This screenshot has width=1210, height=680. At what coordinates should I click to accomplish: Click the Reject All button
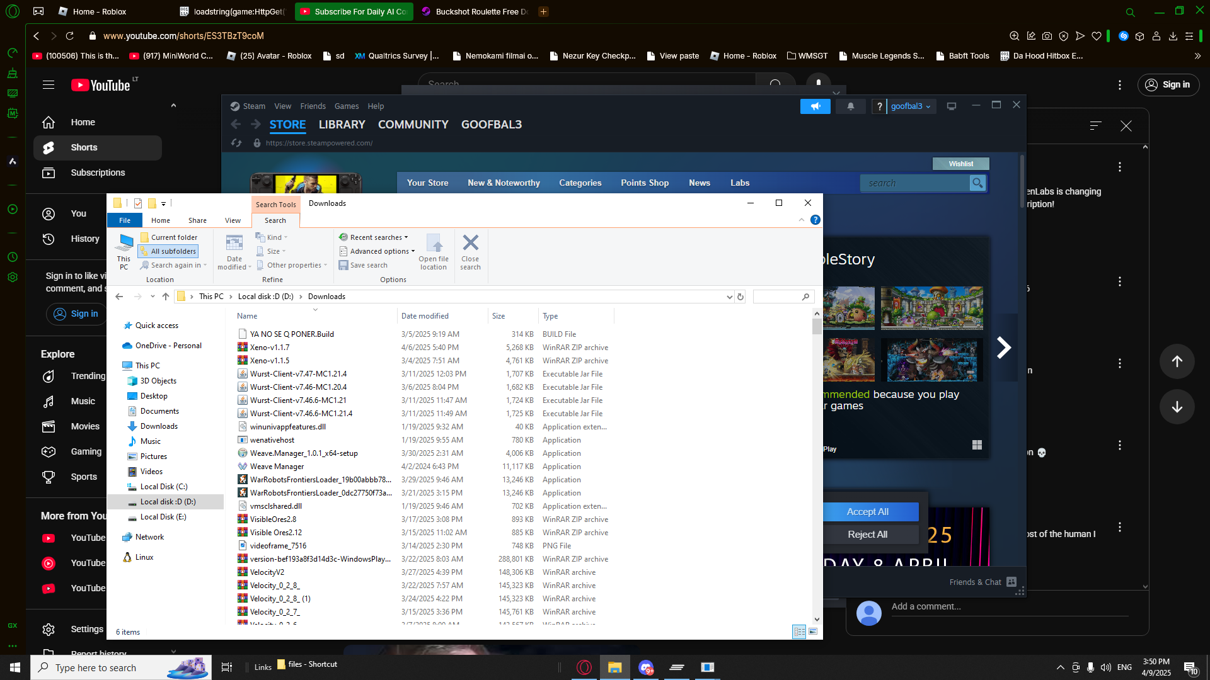pyautogui.click(x=868, y=535)
